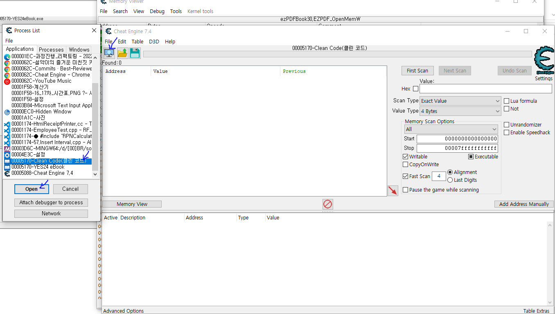Click the Stop address field
Screen dimensions: 555x314
click(x=457, y=148)
